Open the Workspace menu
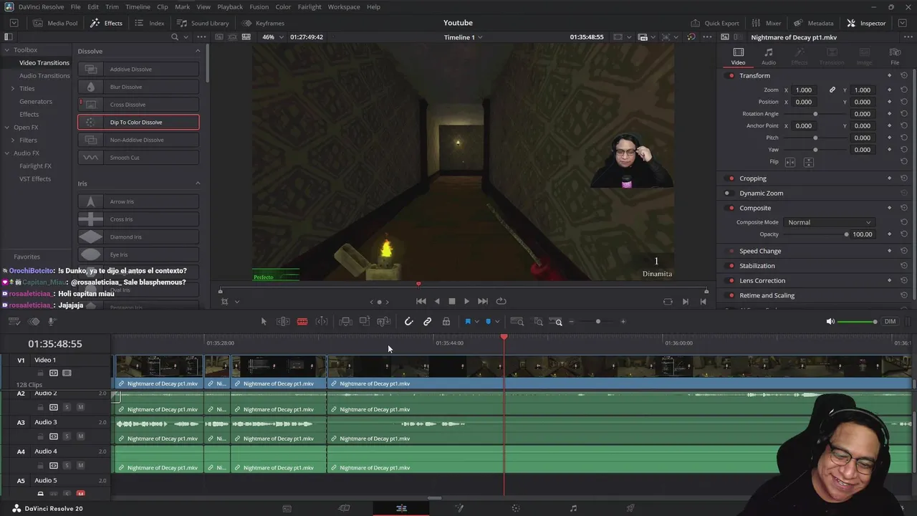The width and height of the screenshot is (917, 516). (x=344, y=6)
